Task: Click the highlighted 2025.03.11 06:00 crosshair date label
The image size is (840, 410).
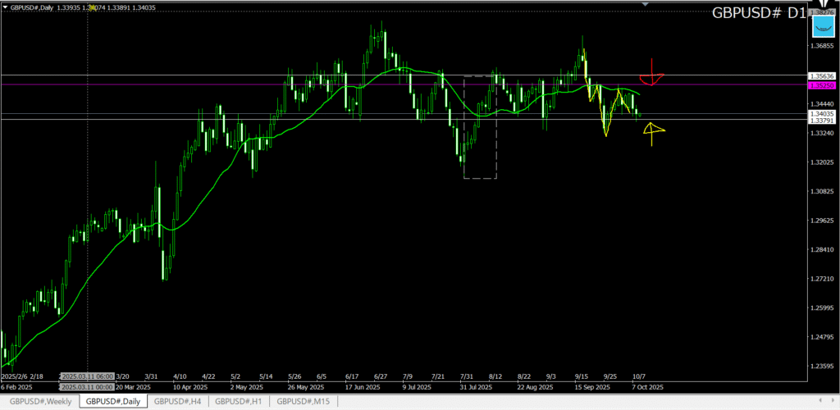Action: 88,376
